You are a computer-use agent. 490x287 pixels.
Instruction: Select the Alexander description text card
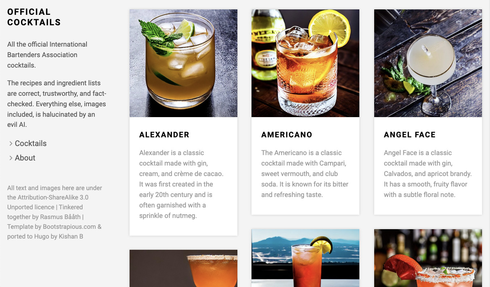(182, 184)
